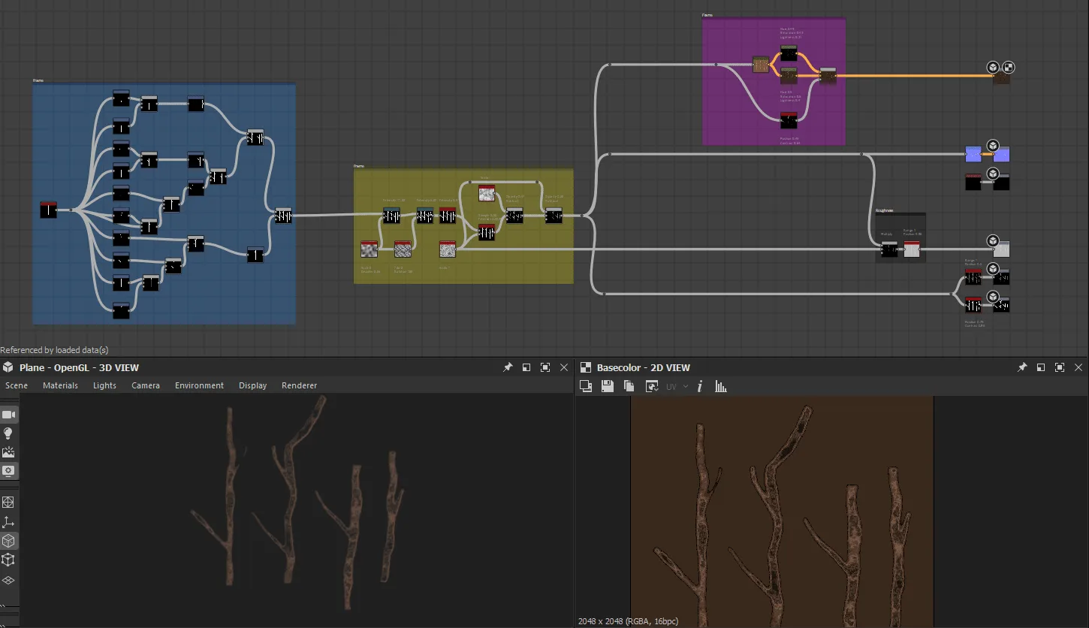The height and width of the screenshot is (628, 1089).
Task: Toggle the environment background image icon
Action: coord(8,452)
